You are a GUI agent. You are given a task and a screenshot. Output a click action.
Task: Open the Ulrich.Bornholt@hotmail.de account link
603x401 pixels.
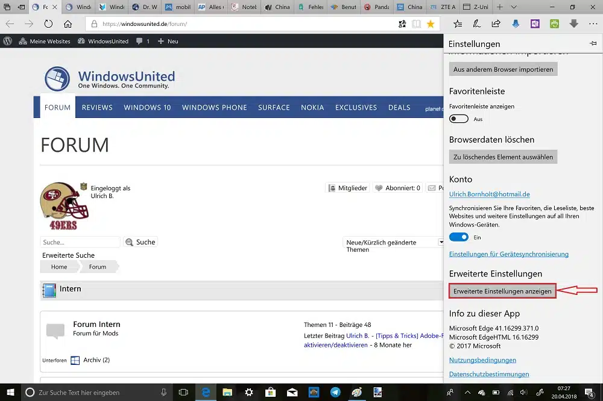[x=489, y=194]
